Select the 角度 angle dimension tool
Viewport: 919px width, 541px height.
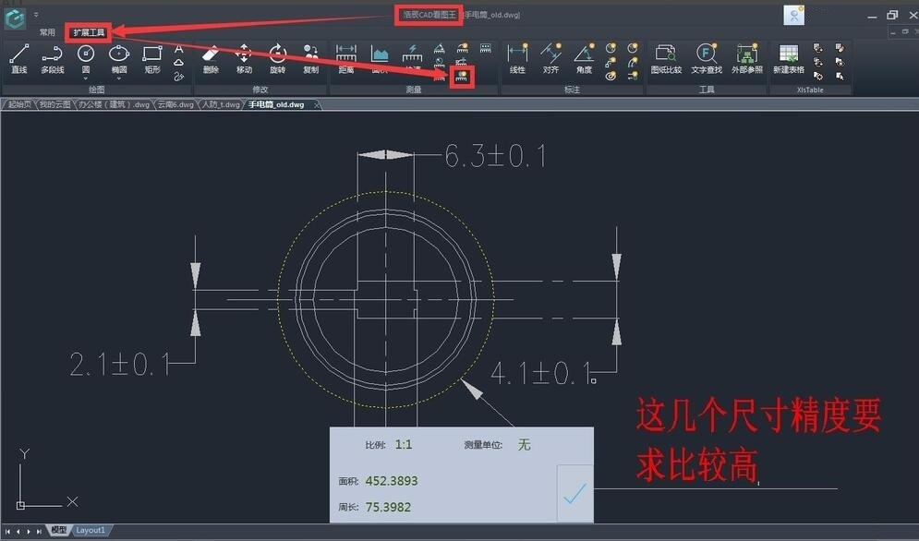point(584,56)
